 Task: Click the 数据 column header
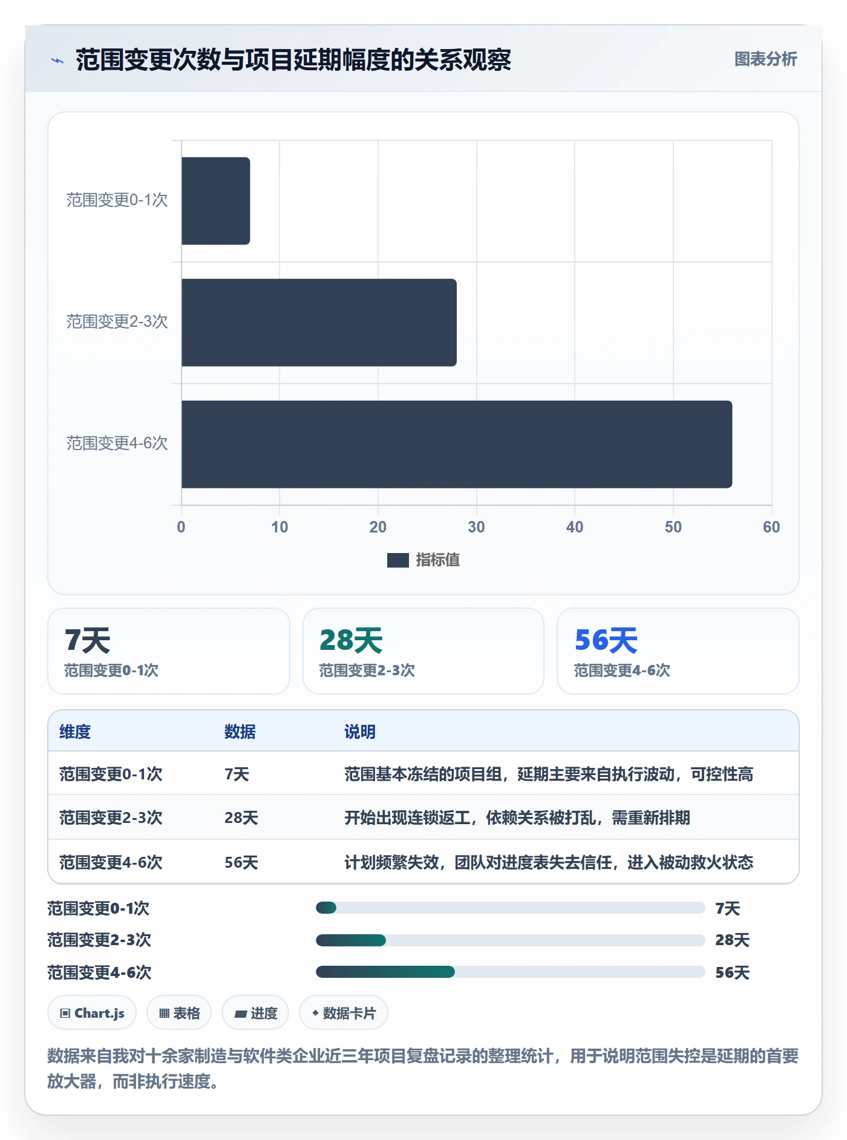(x=240, y=732)
